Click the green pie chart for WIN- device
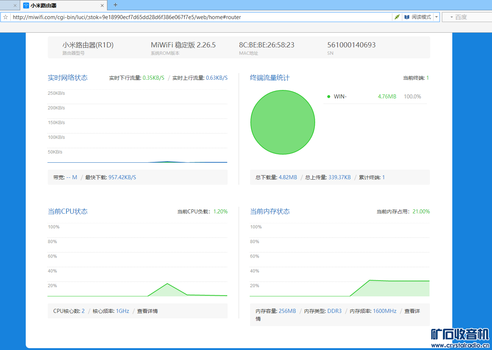 click(283, 122)
